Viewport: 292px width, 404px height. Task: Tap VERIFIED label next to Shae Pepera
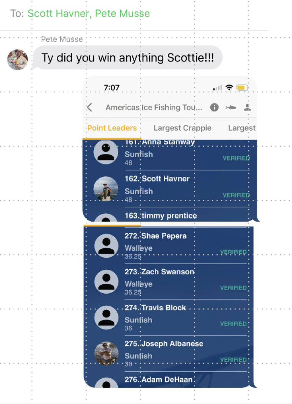coord(233,252)
